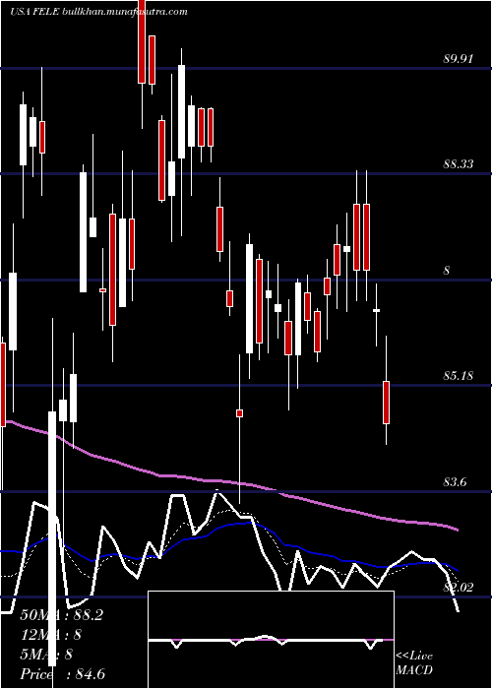Click the 88.33 price level label

[x=458, y=164]
